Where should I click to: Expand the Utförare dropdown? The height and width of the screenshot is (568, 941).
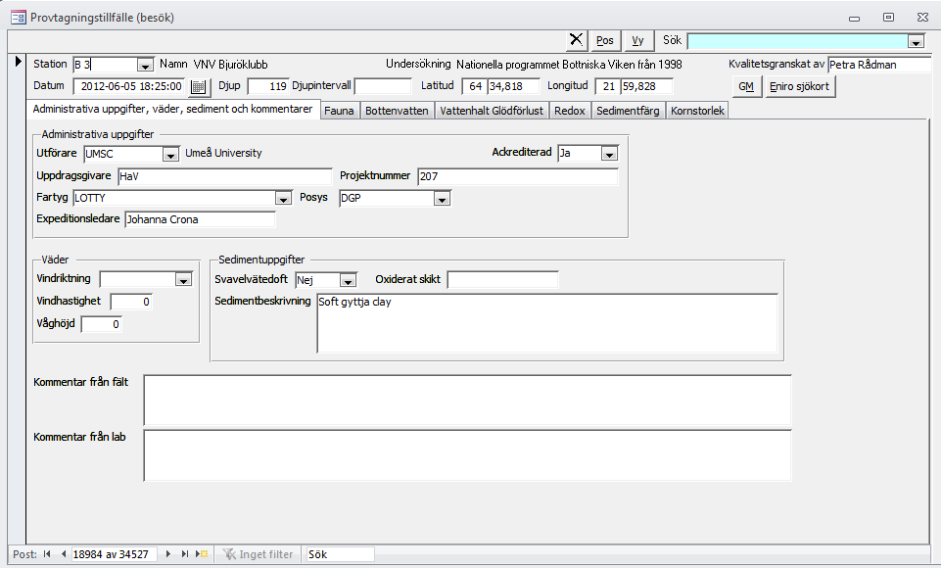(170, 155)
